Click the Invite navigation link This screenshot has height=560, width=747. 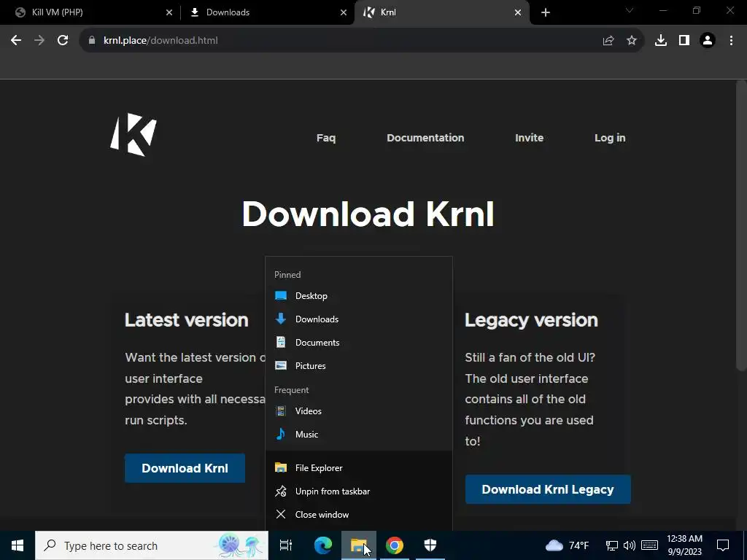click(530, 138)
